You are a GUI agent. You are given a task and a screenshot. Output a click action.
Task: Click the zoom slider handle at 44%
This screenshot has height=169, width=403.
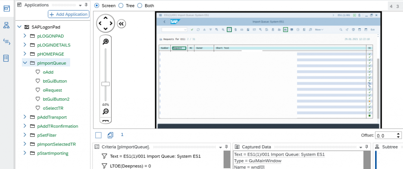(105, 84)
